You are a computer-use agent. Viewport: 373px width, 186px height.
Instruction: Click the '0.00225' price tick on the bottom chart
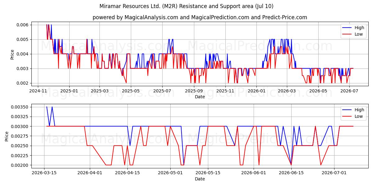pos(20,156)
